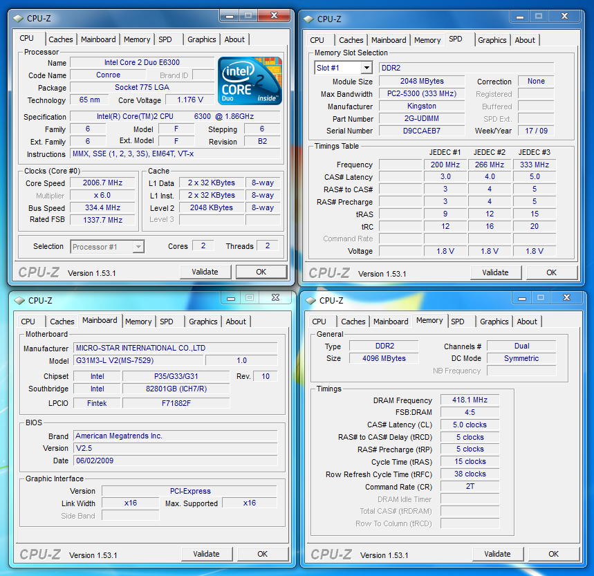Viewport: 594px width, 576px height.
Task: Click Validate in the CPU window
Action: click(205, 272)
